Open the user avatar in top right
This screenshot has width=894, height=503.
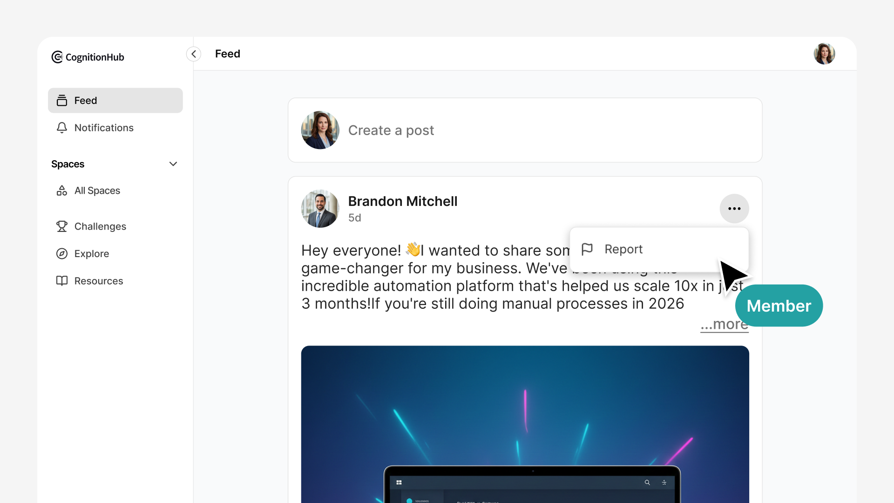[x=824, y=54]
